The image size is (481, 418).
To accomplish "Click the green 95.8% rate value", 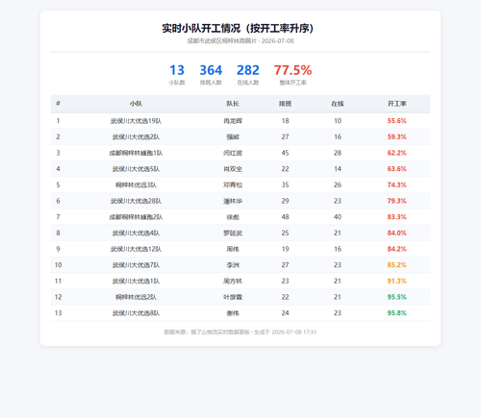I will 397,313.
